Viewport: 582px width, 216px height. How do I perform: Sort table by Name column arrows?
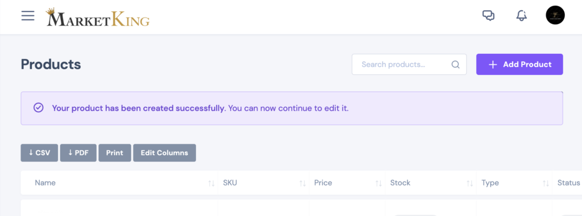coord(211,183)
